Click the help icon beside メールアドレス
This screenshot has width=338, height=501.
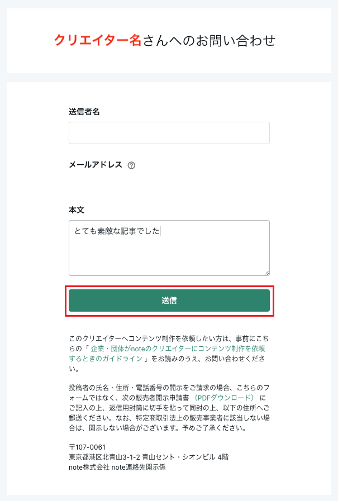(x=131, y=165)
